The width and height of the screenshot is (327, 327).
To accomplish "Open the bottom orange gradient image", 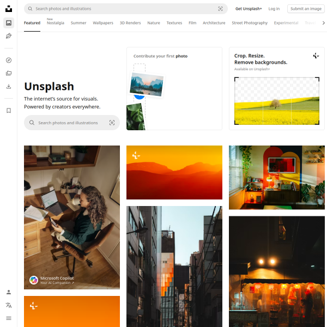I will click(x=72, y=312).
